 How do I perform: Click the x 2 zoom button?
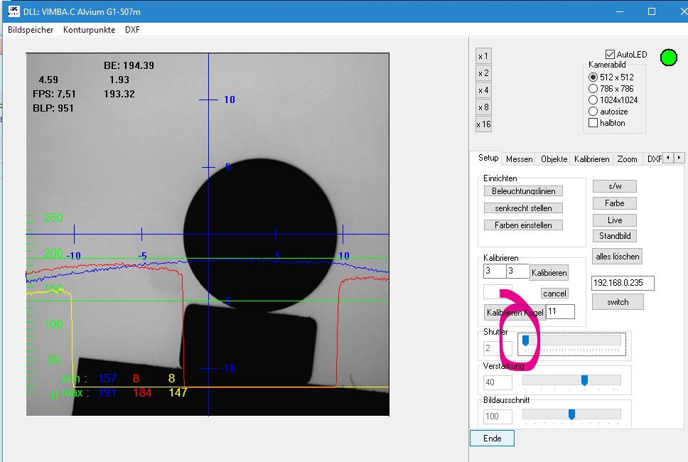[x=483, y=73]
